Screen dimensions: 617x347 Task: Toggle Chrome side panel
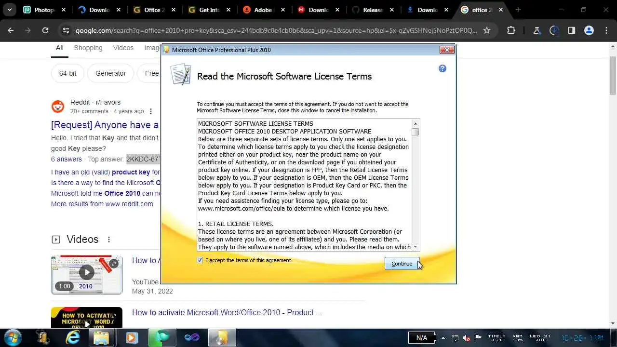tap(571, 30)
